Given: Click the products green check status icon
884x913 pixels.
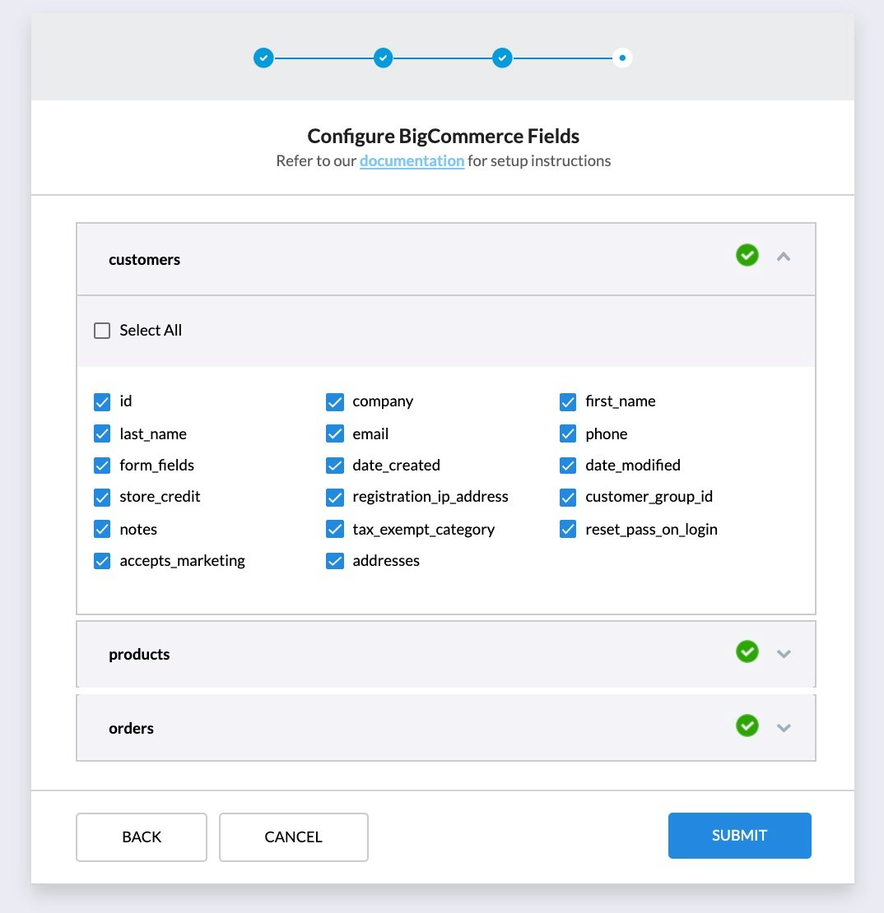Looking at the screenshot, I should [747, 651].
